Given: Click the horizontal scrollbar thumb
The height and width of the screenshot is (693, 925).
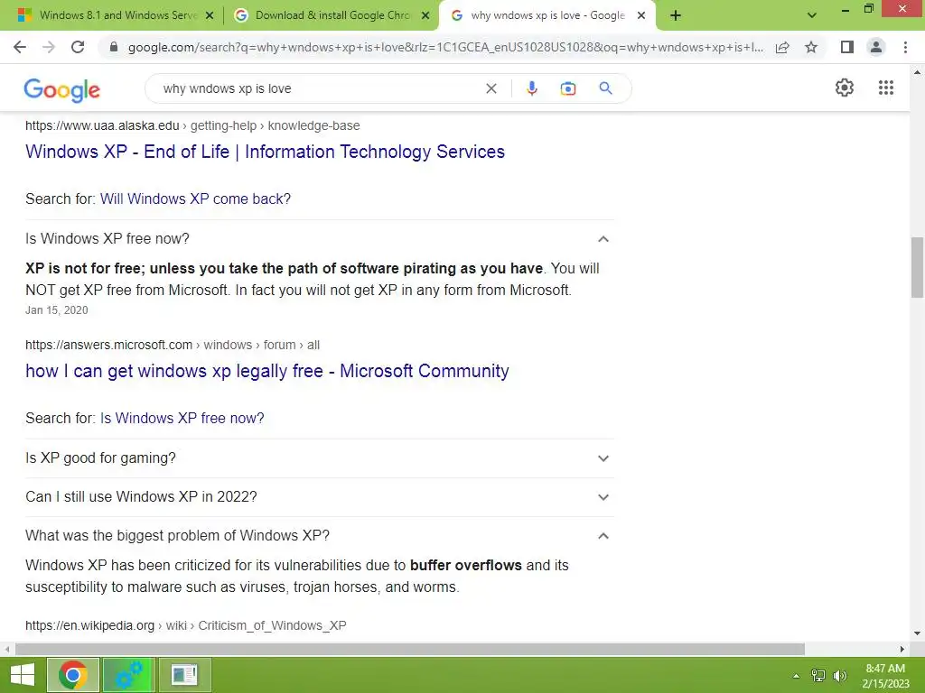Looking at the screenshot, I should pyautogui.click(x=410, y=649).
